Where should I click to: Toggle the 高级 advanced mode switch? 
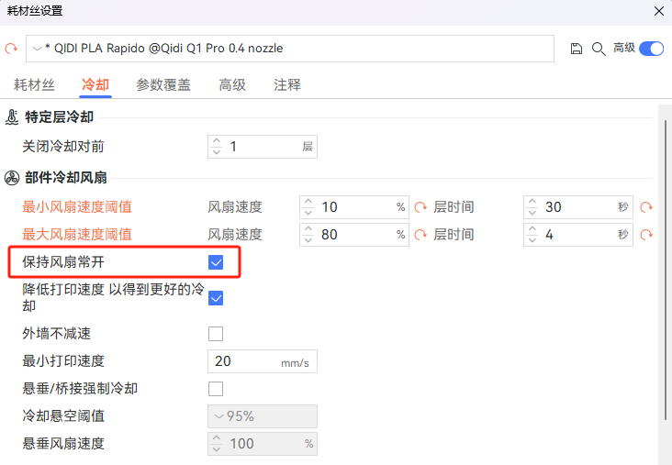pos(651,49)
